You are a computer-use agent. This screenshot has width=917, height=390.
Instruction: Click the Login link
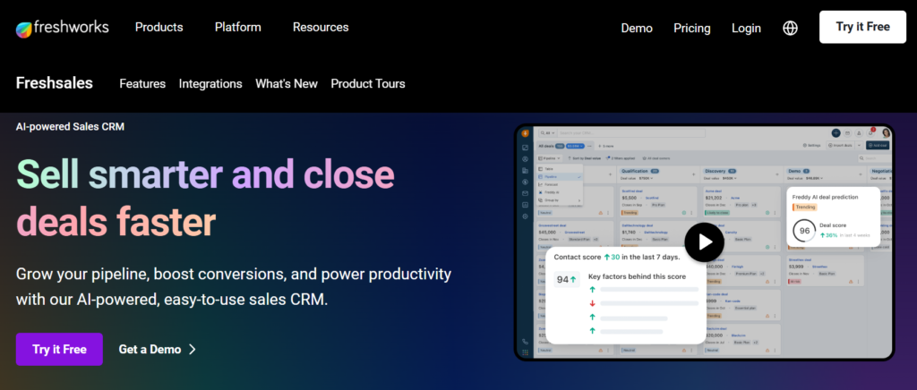[x=746, y=28]
